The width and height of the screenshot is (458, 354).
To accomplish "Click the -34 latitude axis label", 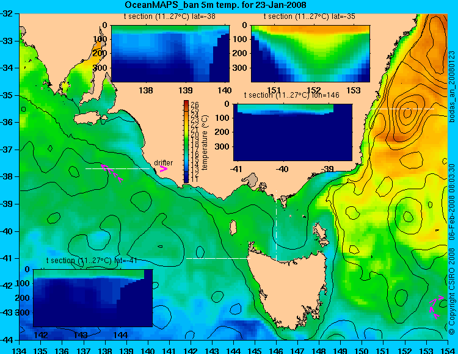I will coord(7,68).
